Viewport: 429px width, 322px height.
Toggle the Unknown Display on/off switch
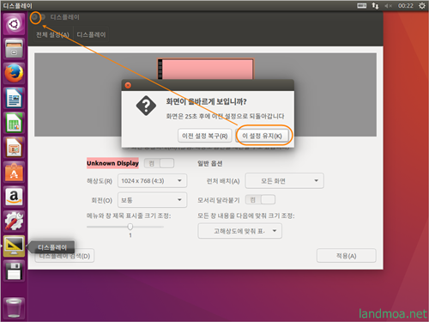(x=159, y=163)
